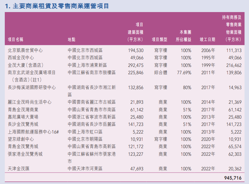The image size is (249, 184).
Task: Select the 麗江金茂時尚生活中心 project name
Action: [29, 102]
